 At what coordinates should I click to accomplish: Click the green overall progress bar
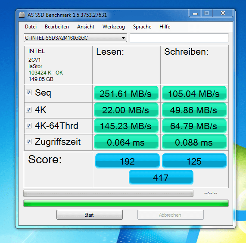(x=126, y=203)
